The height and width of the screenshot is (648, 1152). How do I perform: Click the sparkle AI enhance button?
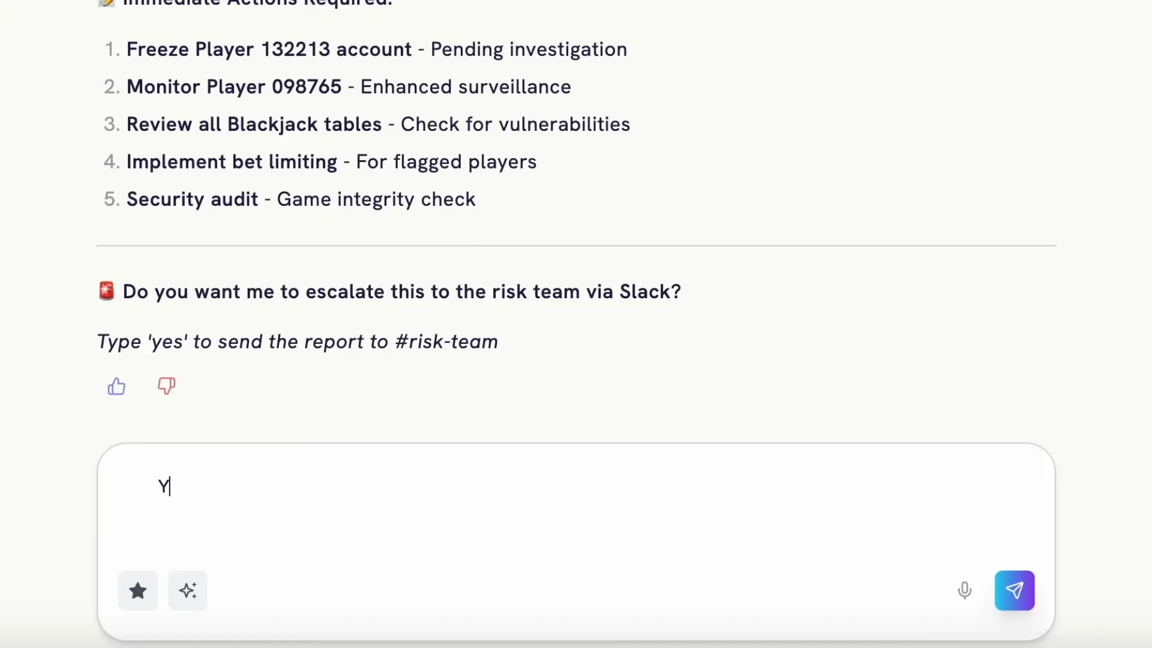click(188, 591)
